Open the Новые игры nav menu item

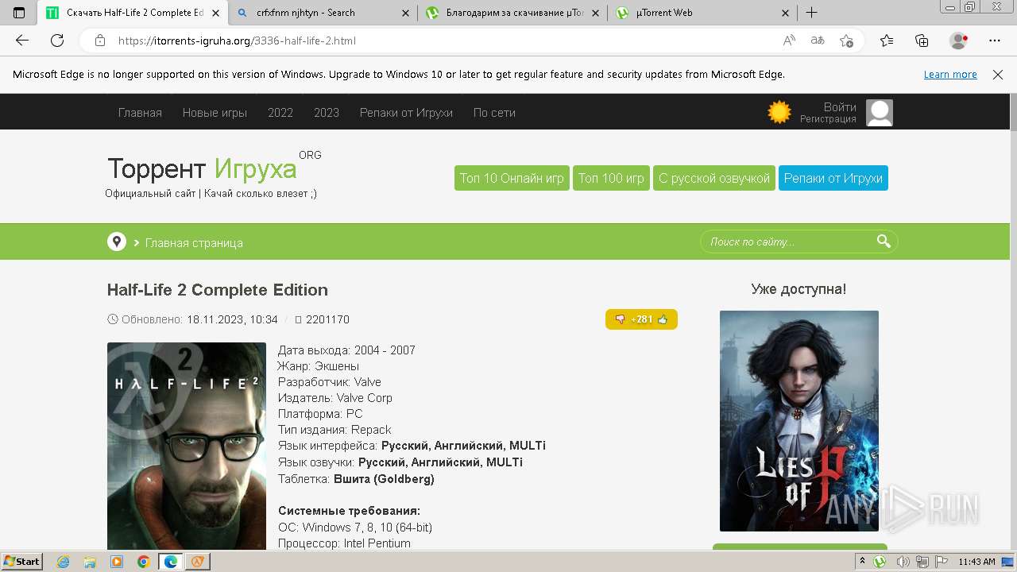tap(215, 113)
